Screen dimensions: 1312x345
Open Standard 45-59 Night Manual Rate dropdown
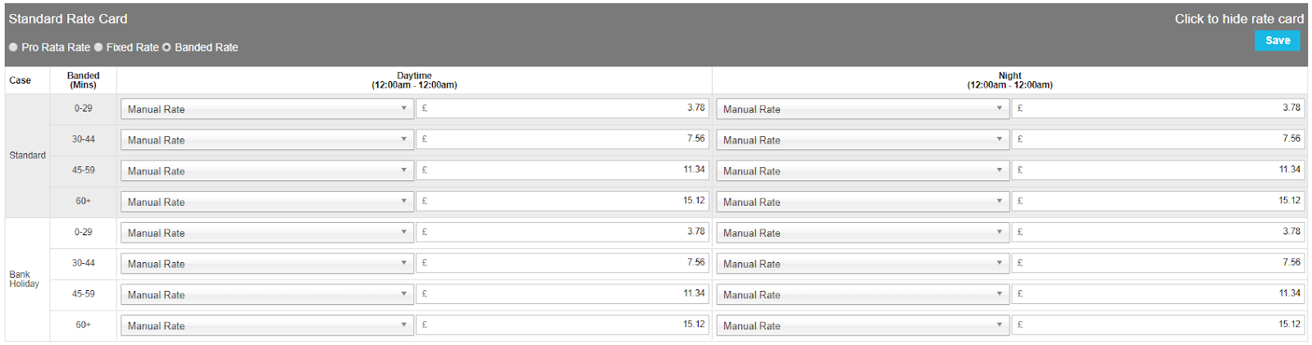[862, 171]
